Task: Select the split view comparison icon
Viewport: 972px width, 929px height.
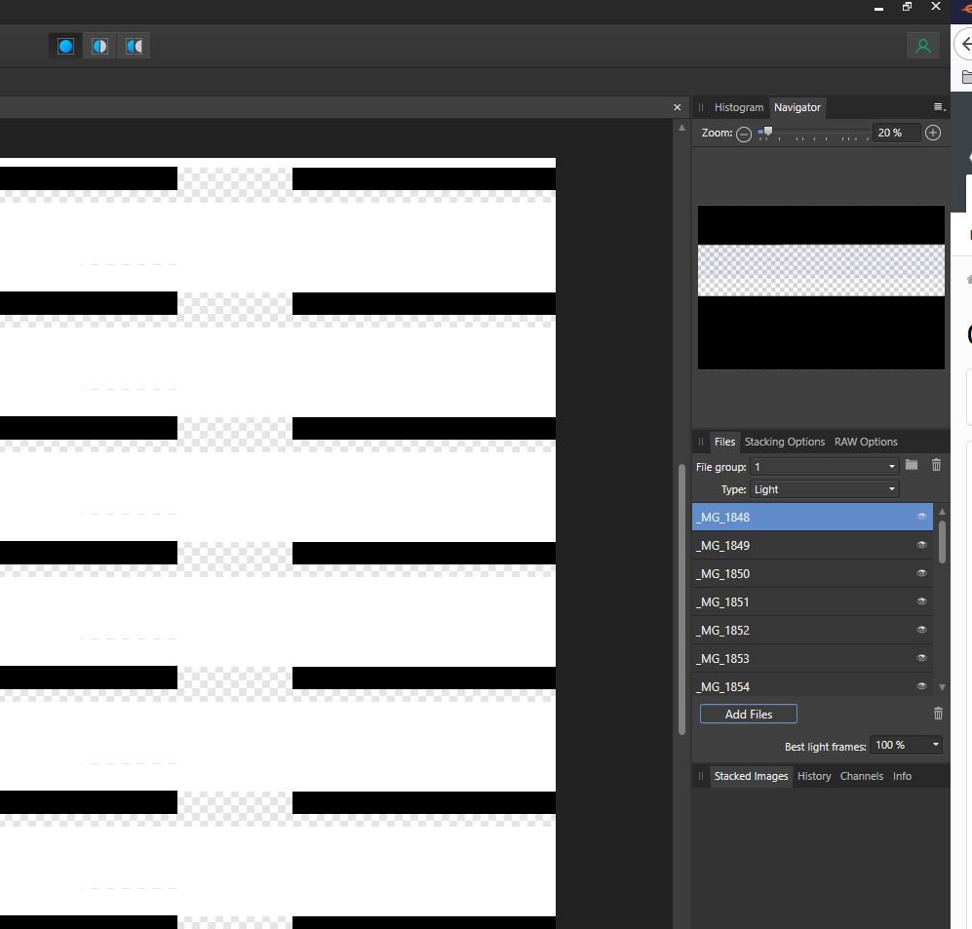Action: click(x=98, y=45)
